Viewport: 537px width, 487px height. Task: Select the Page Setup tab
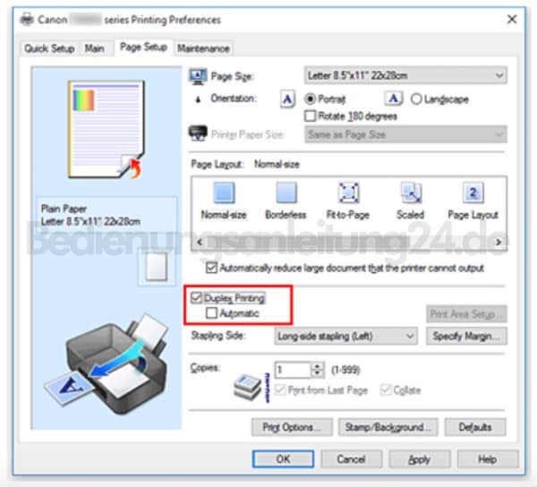(143, 47)
